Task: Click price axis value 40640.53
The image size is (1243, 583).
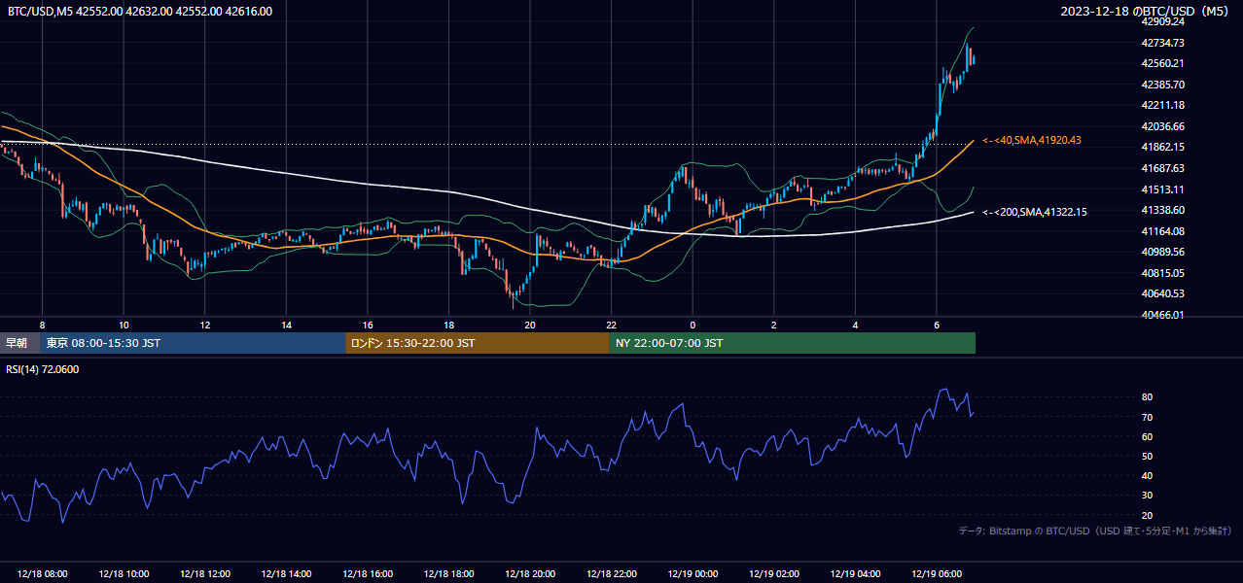Action: pyautogui.click(x=1163, y=293)
